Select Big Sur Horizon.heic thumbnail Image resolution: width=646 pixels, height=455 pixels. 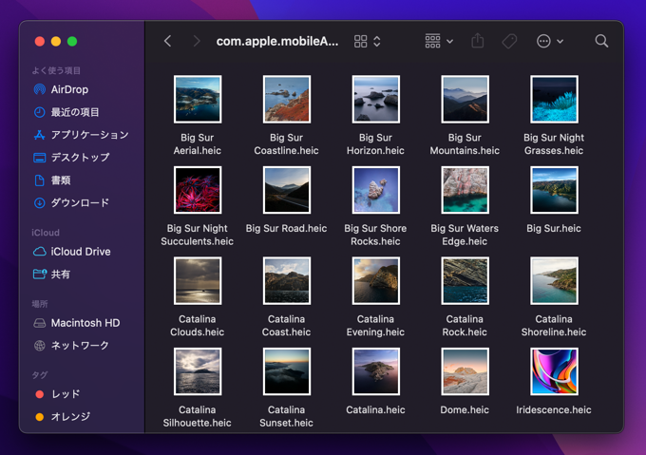tap(376, 99)
